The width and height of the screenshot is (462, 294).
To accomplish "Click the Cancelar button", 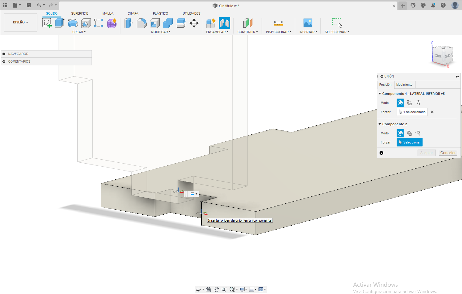I will pyautogui.click(x=448, y=153).
